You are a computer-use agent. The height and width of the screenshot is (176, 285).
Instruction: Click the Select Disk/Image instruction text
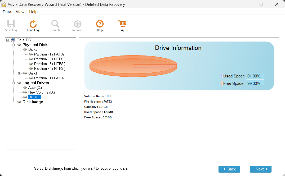click(x=81, y=168)
